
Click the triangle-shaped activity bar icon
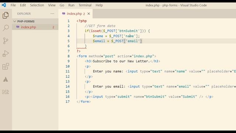[6, 79]
